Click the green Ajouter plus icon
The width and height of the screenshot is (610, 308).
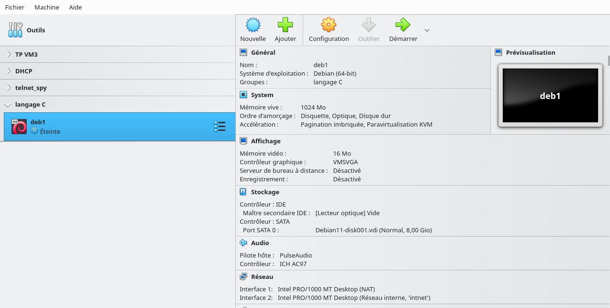pos(285,25)
